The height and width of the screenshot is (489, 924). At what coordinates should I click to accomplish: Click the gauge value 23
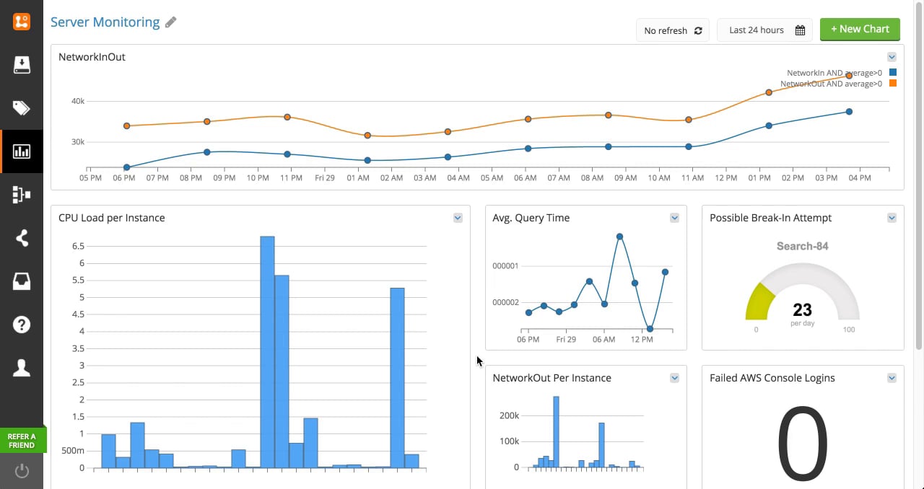coord(802,310)
